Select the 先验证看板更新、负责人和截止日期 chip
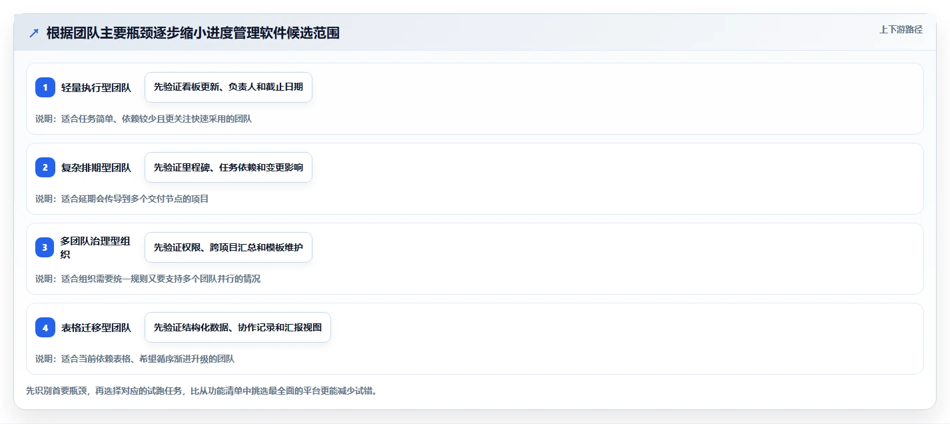 tap(229, 87)
